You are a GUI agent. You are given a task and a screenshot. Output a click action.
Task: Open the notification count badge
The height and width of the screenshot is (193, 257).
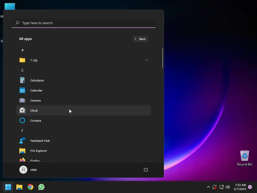tap(250, 187)
